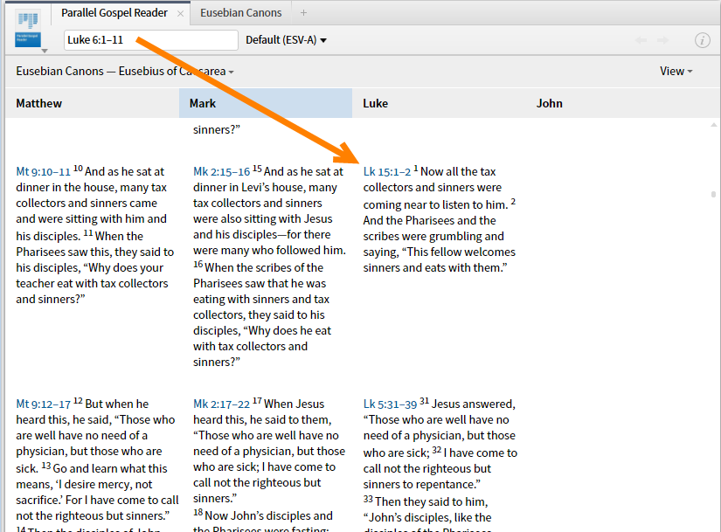
Task: Open a new tab with the plus icon
Action: (302, 12)
